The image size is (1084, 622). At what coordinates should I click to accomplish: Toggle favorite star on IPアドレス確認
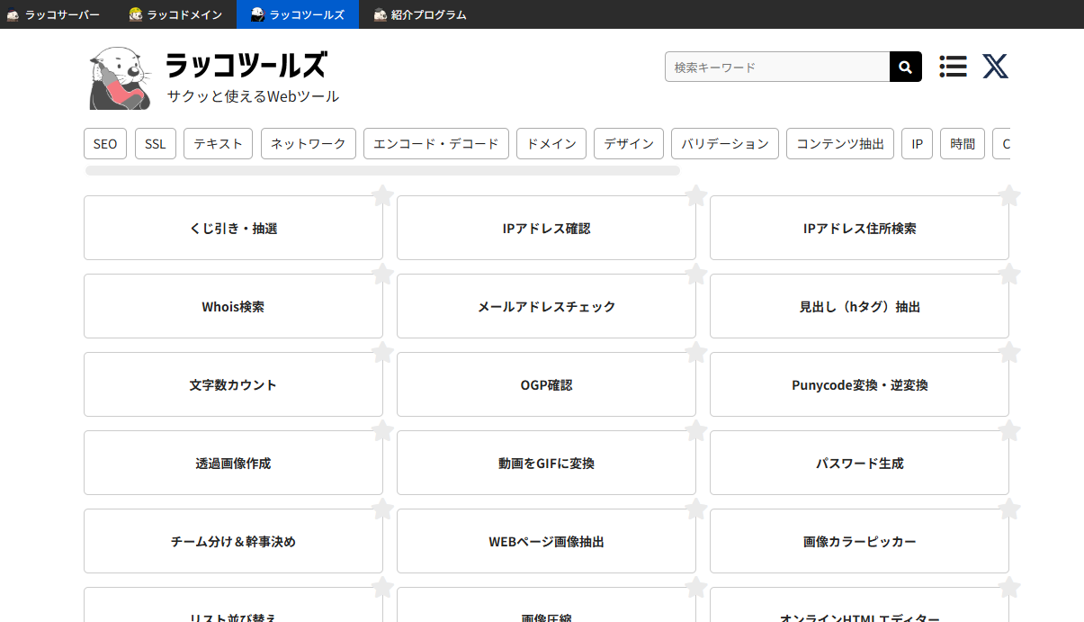point(695,195)
